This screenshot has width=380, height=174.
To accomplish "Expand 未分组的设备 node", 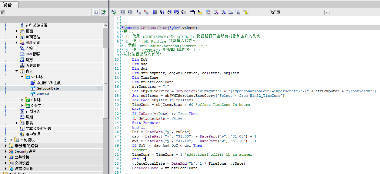I will click(6, 146).
